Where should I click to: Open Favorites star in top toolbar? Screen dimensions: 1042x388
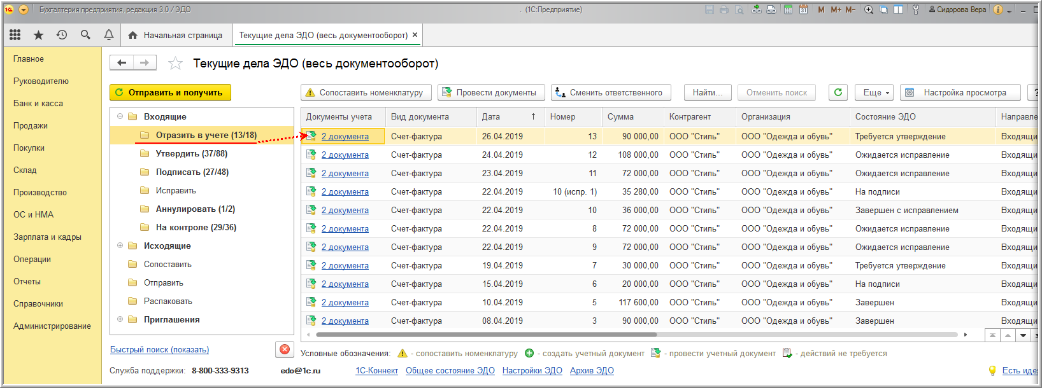tap(38, 35)
